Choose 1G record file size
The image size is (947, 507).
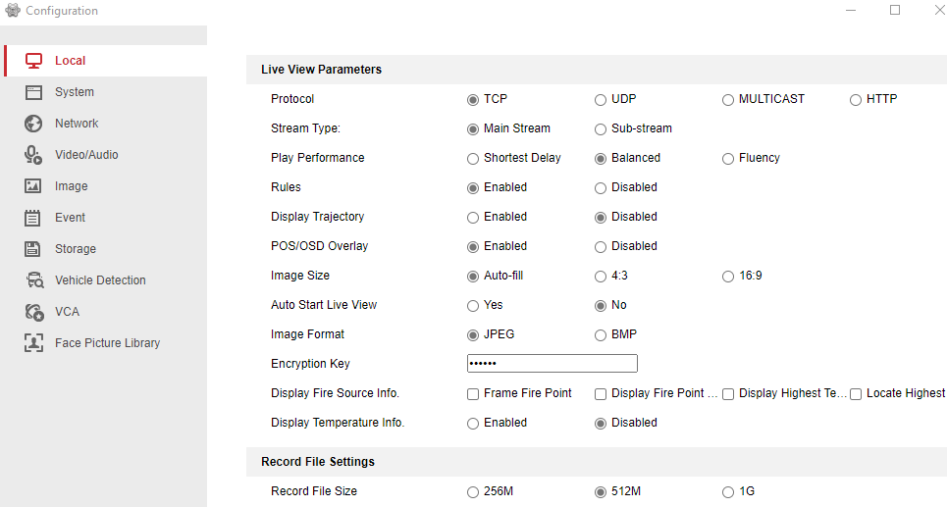click(x=728, y=491)
